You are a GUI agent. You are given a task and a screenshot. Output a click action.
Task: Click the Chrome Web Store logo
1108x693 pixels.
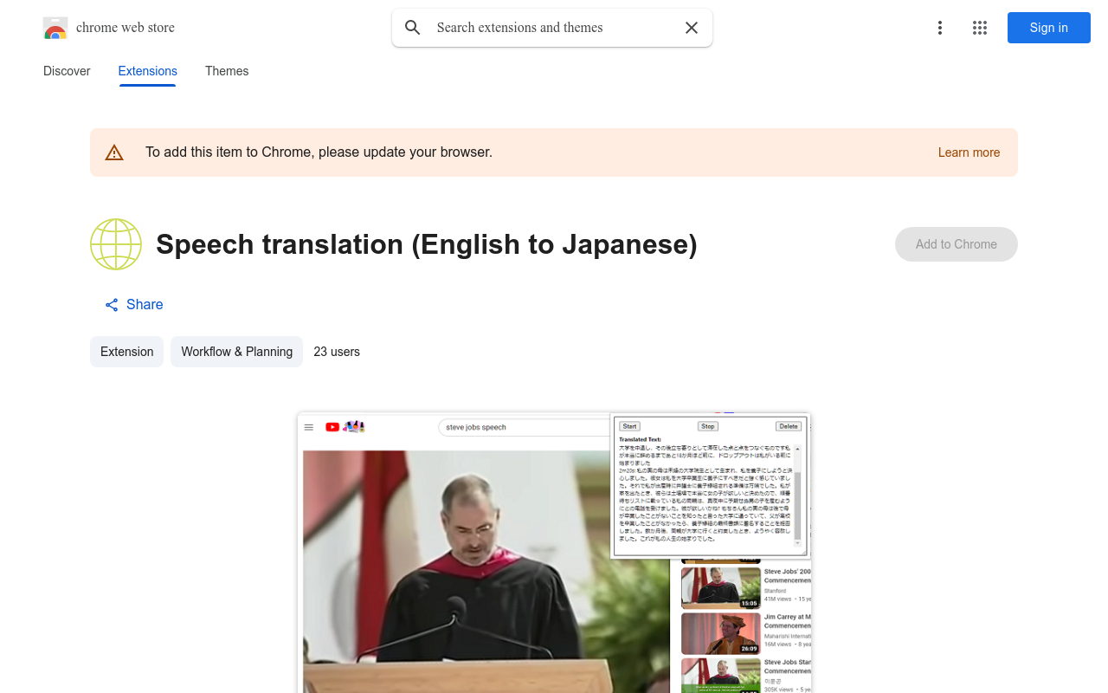[55, 28]
